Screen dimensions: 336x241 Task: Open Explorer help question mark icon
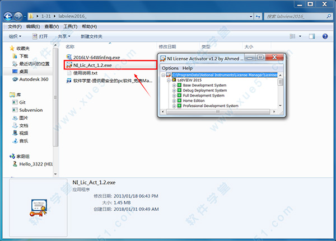coord(325,36)
